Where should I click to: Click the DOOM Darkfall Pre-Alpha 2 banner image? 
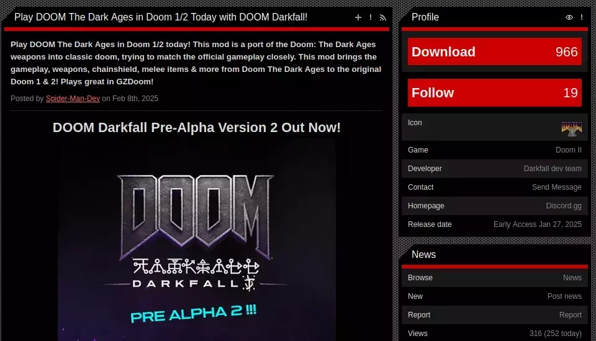[x=197, y=241]
